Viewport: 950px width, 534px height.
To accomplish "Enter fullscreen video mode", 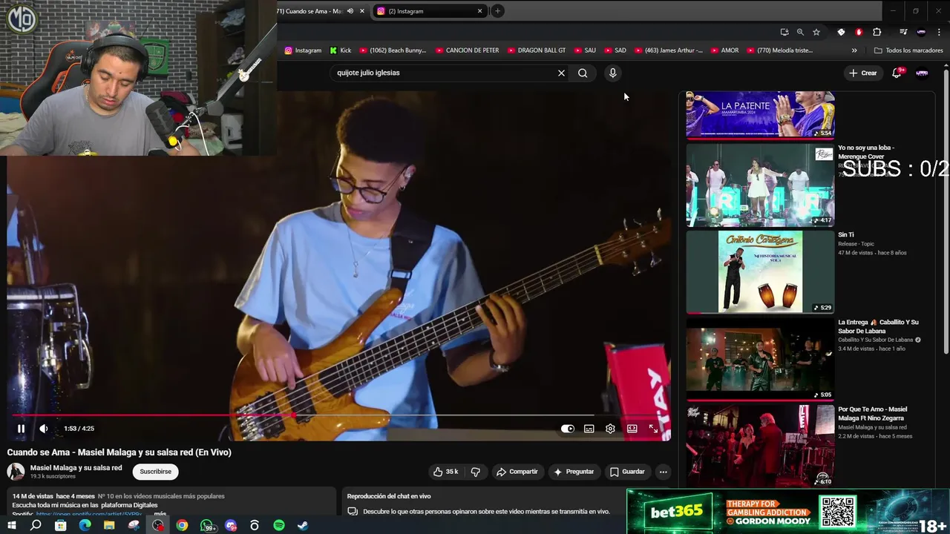I will pyautogui.click(x=653, y=429).
